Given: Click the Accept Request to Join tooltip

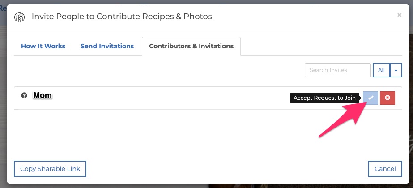Looking at the screenshot, I should pos(324,98).
